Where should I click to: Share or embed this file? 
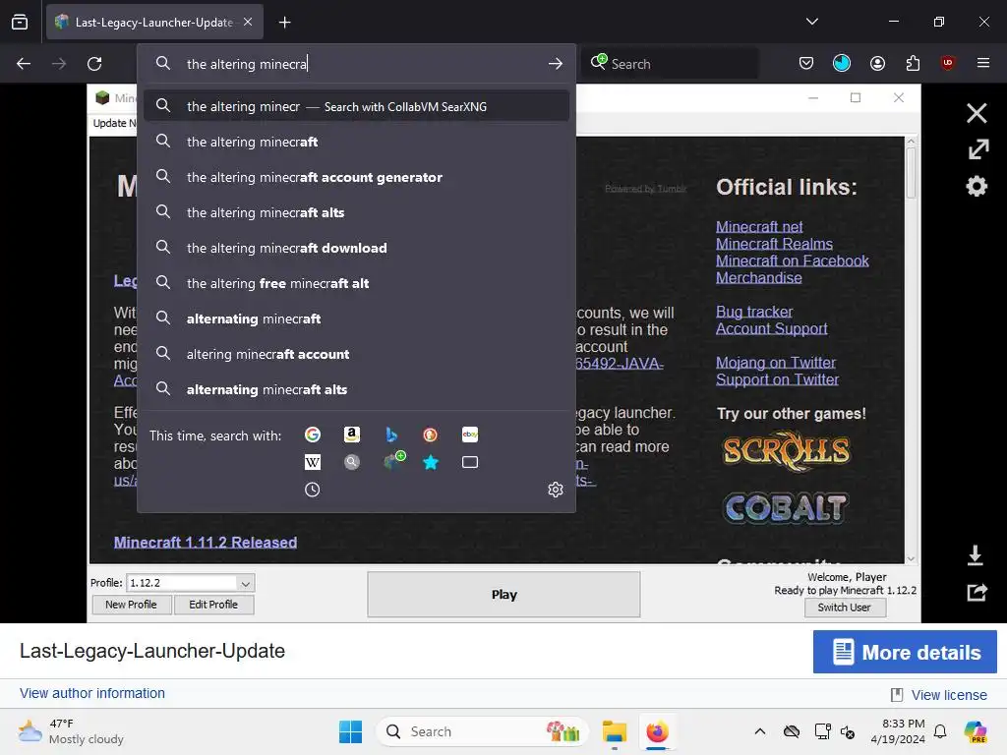click(977, 592)
